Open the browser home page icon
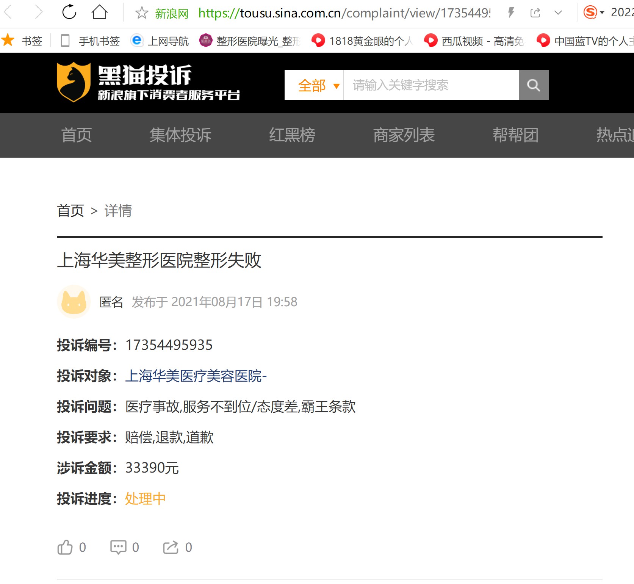The width and height of the screenshot is (634, 584). pyautogui.click(x=100, y=12)
